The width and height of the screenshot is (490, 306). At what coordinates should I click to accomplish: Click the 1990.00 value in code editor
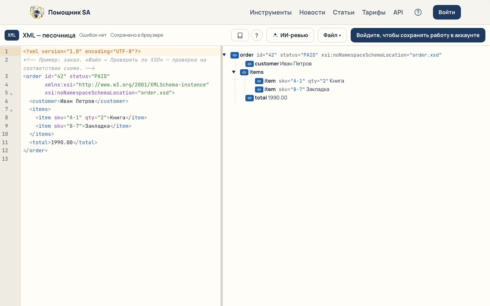[x=62, y=143]
